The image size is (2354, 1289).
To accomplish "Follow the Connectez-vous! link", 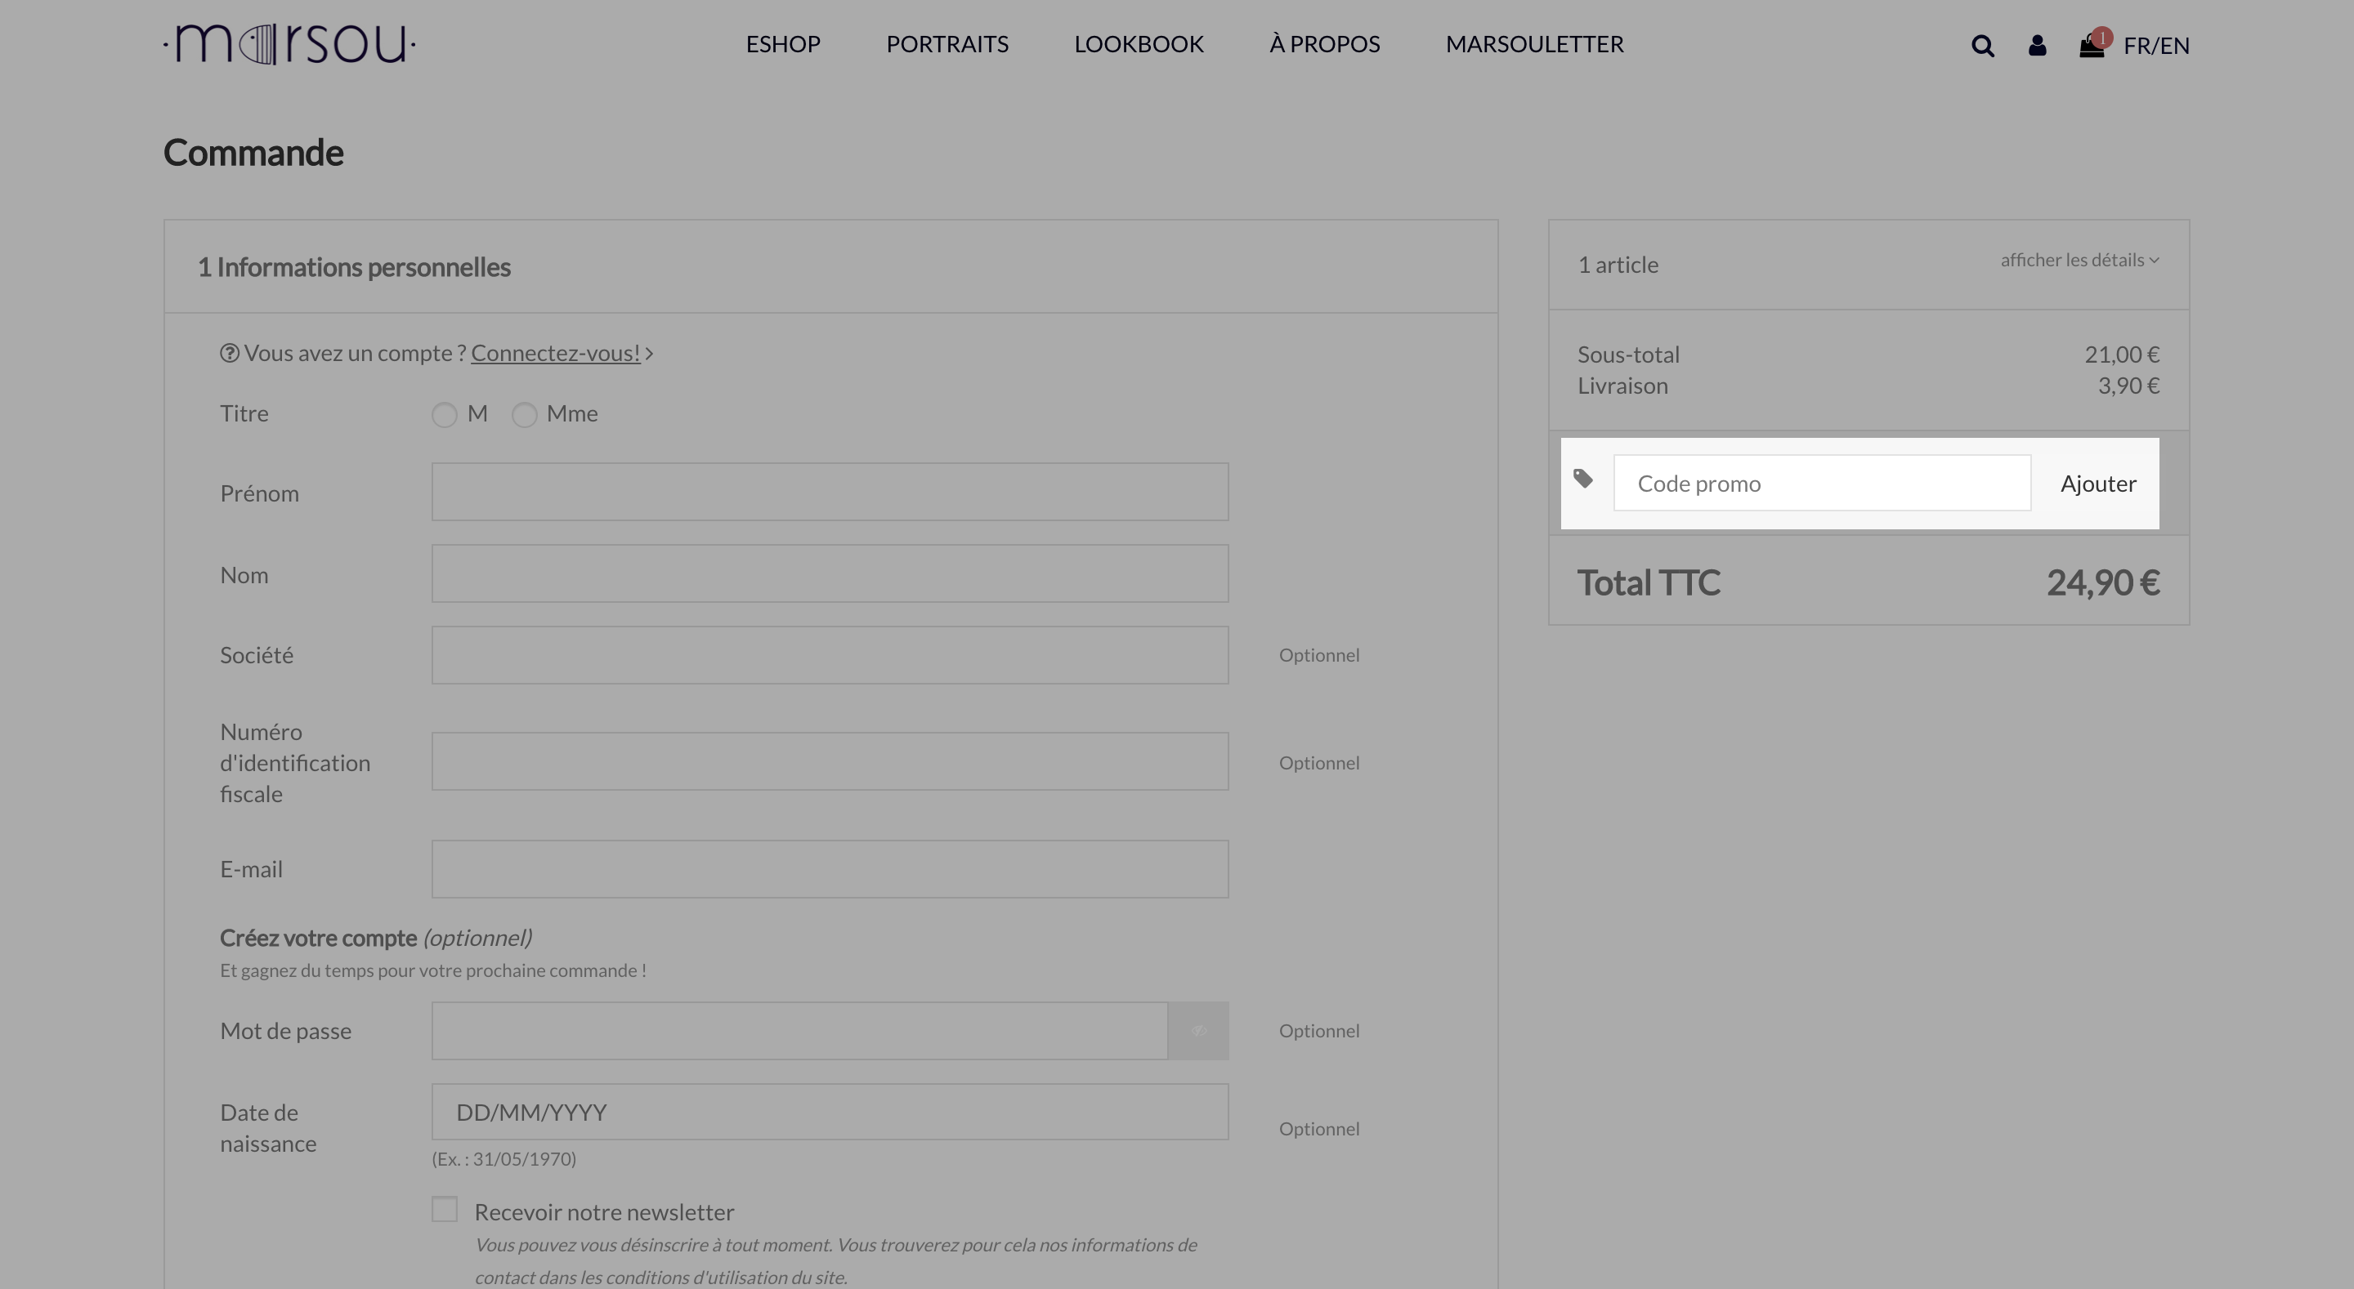I will pos(556,354).
